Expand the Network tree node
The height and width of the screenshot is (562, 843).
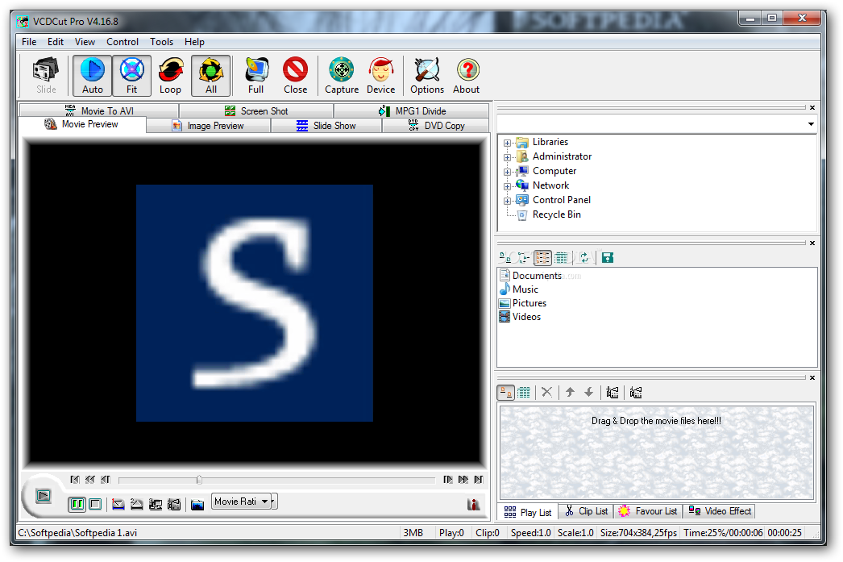coord(507,186)
